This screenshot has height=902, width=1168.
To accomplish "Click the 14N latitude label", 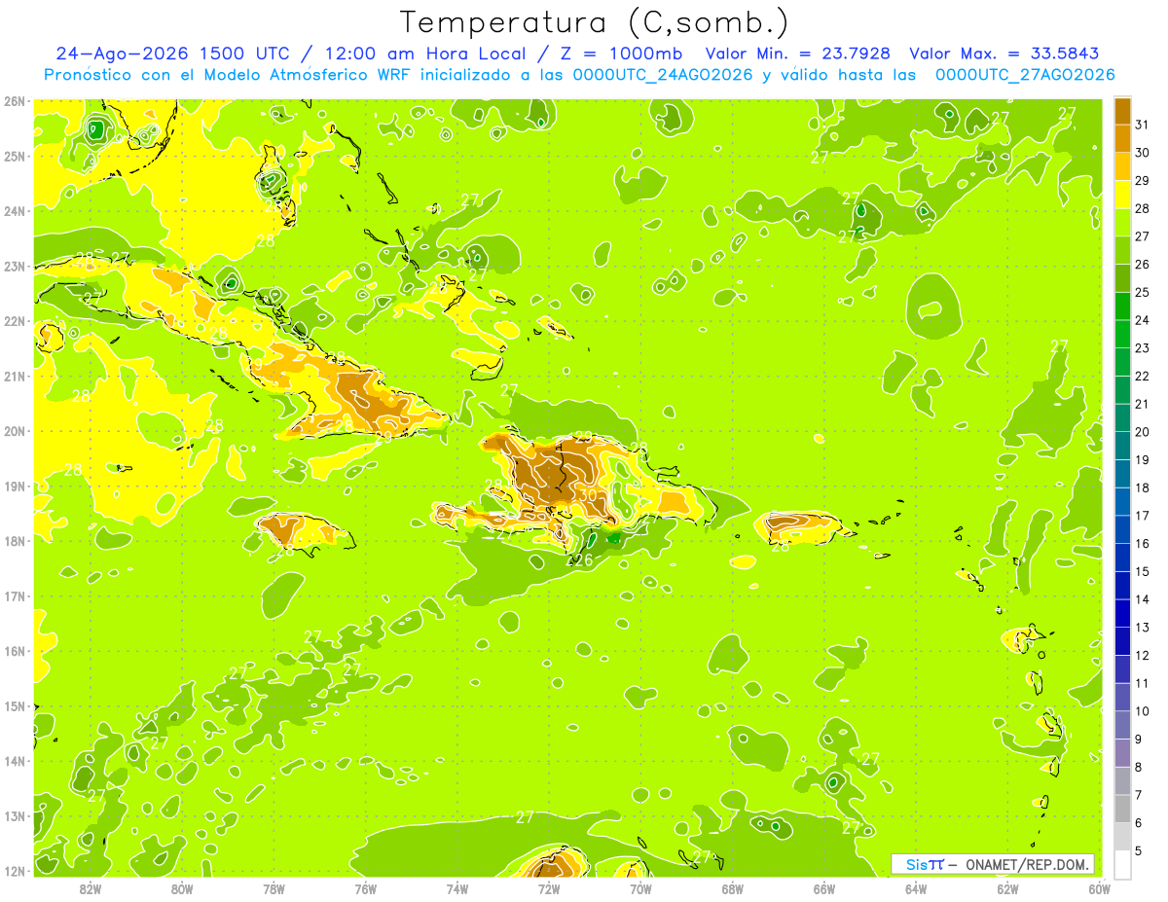I will 14,761.
